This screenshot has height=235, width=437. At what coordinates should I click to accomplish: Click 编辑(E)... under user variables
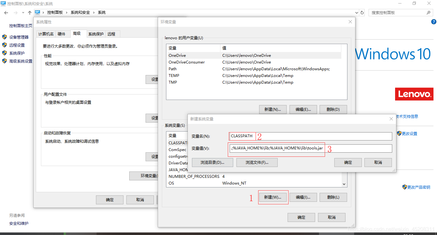click(303, 110)
